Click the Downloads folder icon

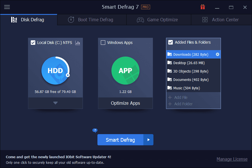[x=170, y=54]
